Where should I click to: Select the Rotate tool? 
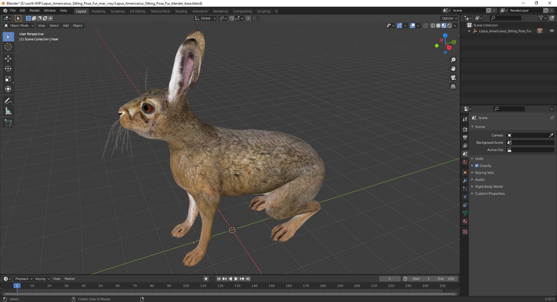8,69
